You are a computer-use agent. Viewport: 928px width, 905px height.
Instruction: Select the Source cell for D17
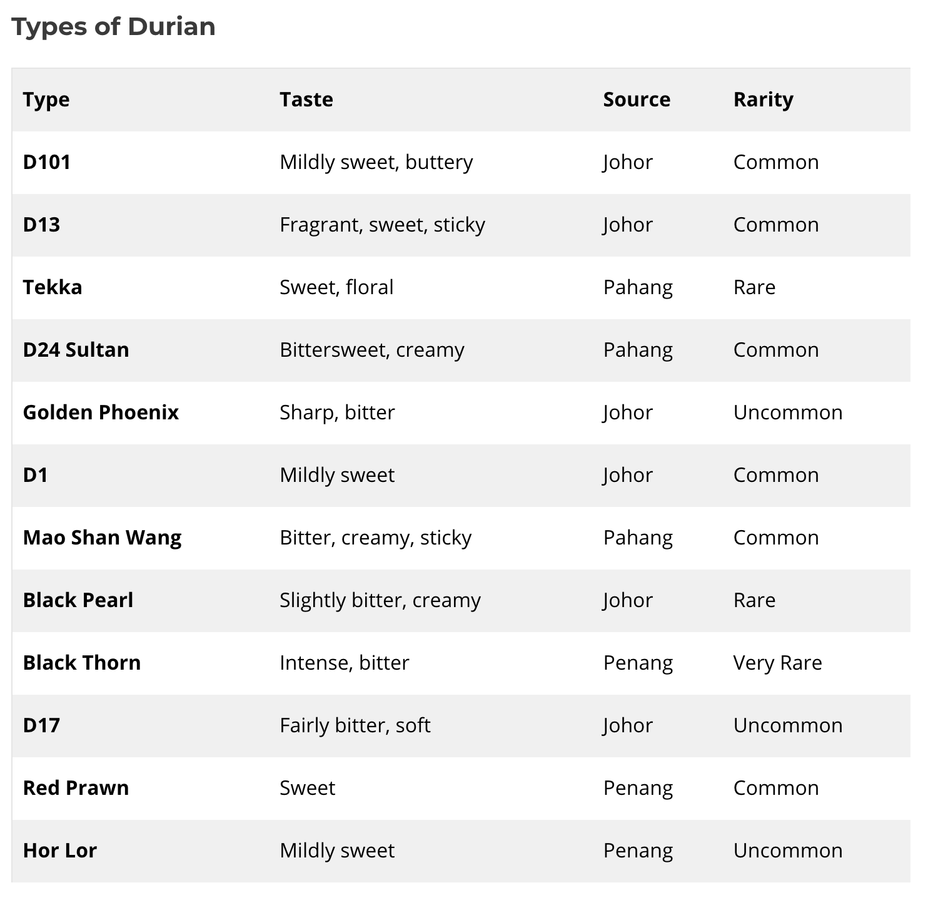click(628, 725)
